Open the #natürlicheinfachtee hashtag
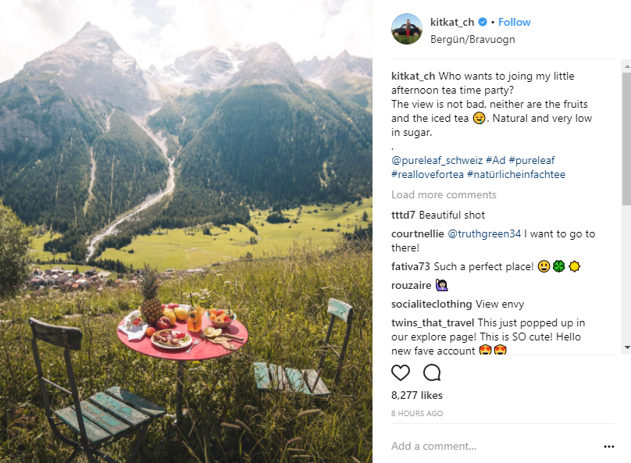 tap(516, 175)
